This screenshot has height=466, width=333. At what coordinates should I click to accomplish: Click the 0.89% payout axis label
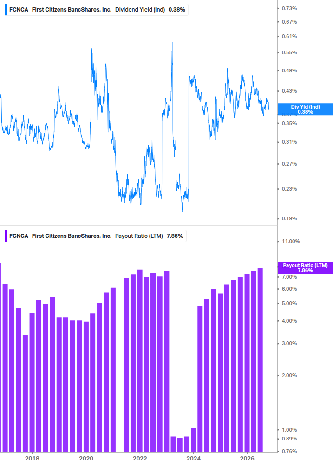pyautogui.click(x=289, y=439)
